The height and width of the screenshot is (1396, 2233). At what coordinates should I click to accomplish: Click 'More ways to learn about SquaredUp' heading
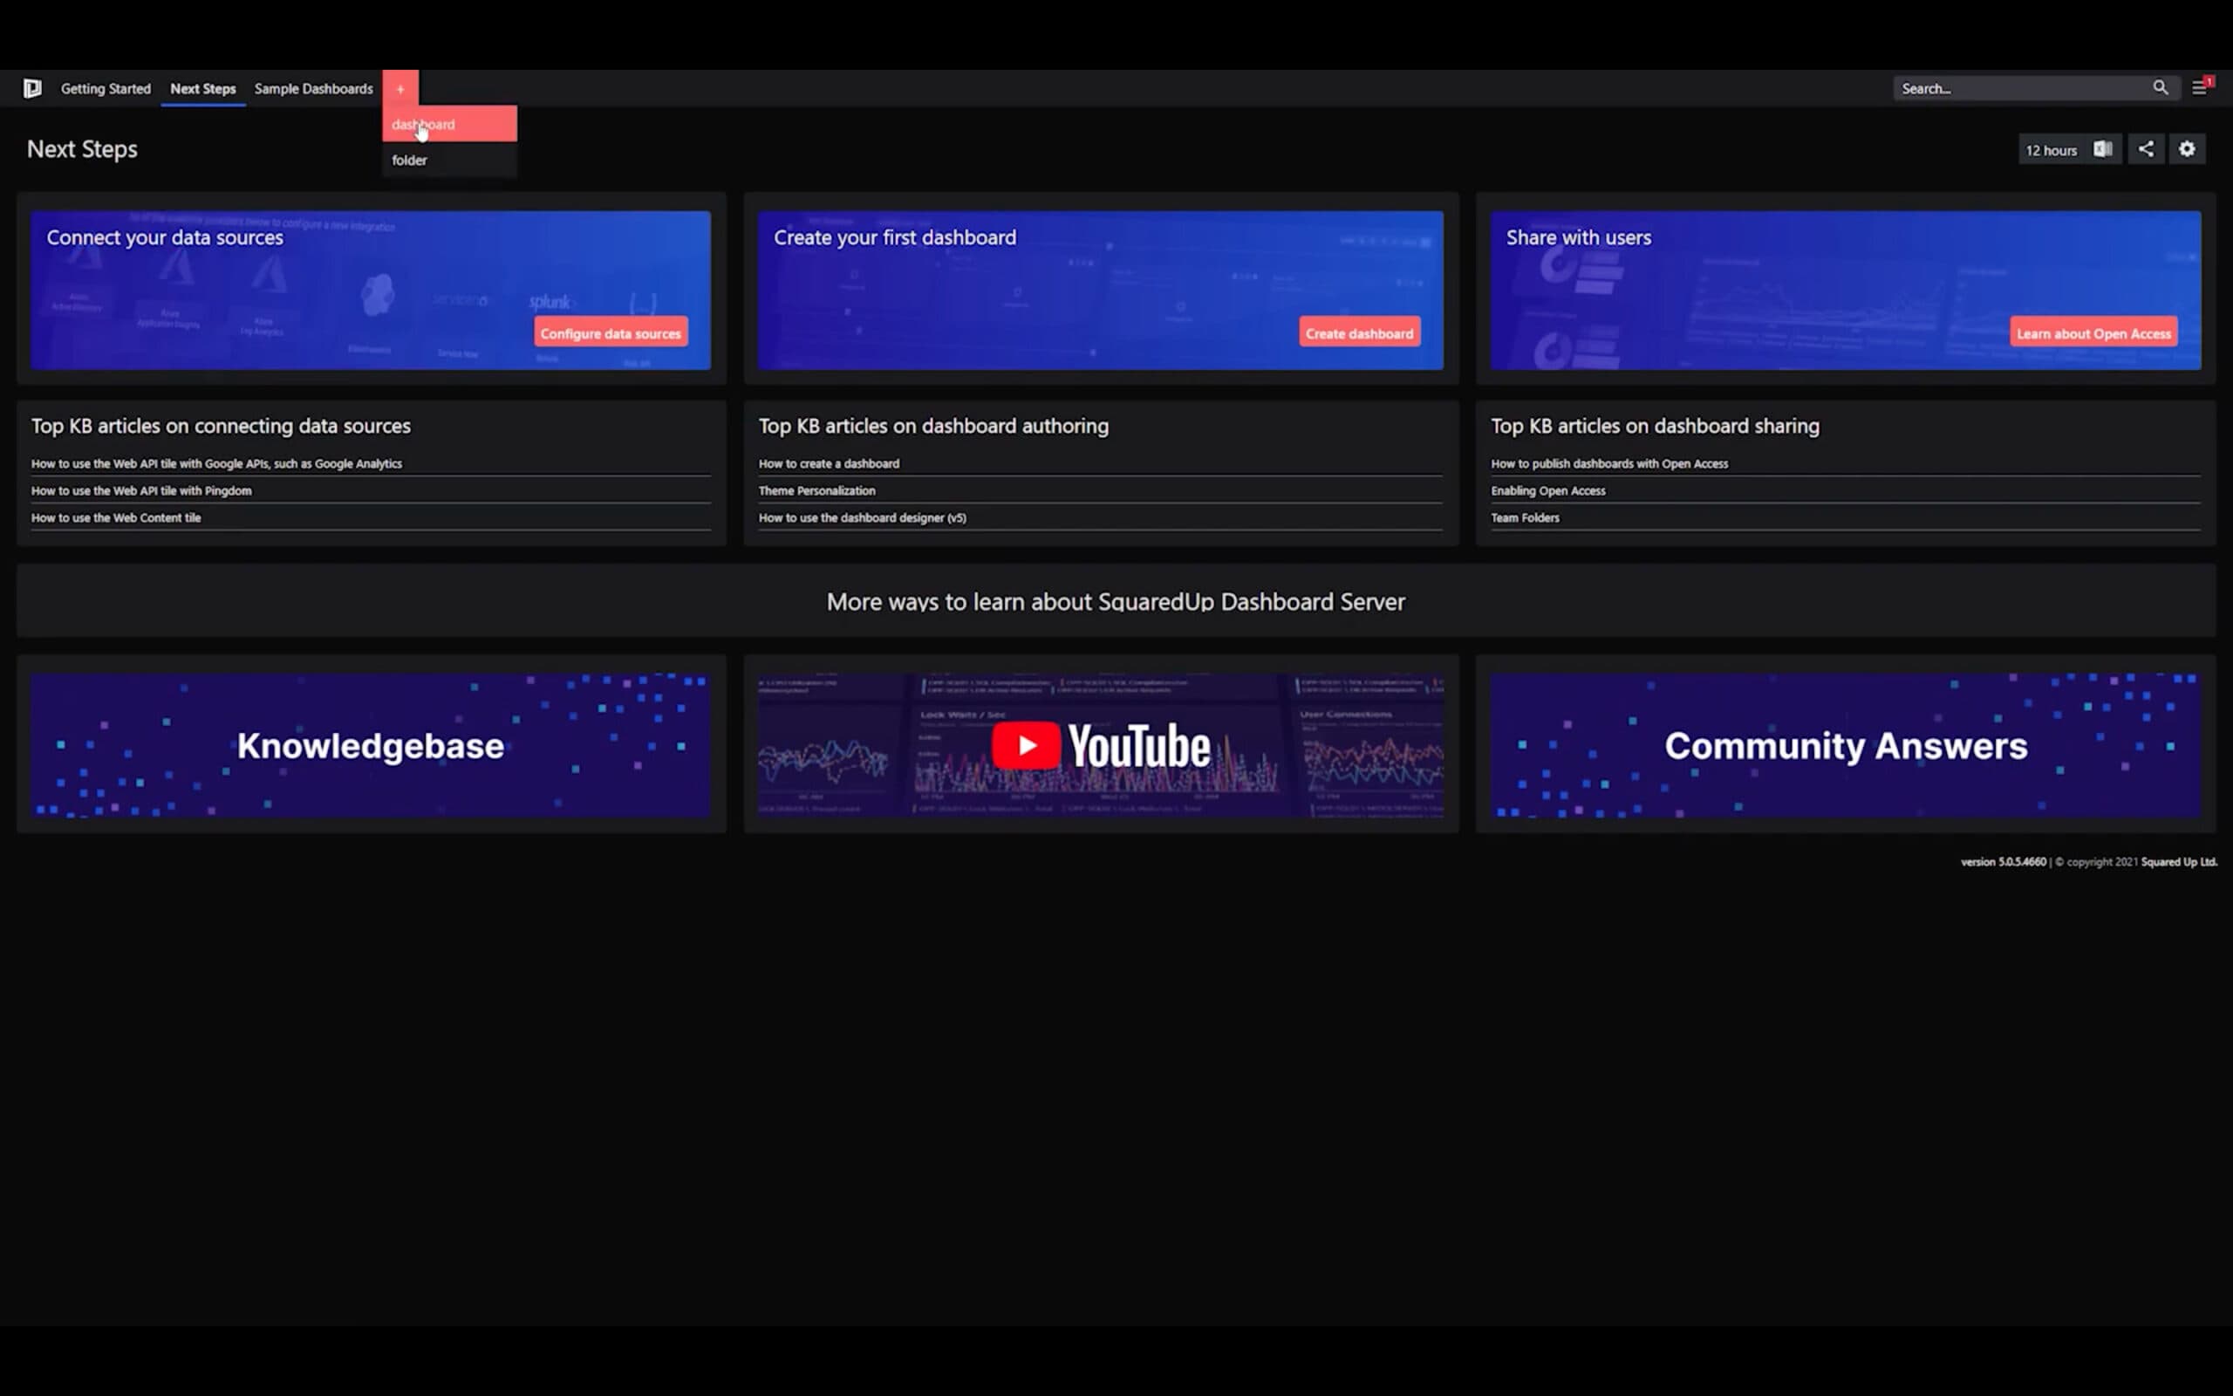click(x=1116, y=601)
